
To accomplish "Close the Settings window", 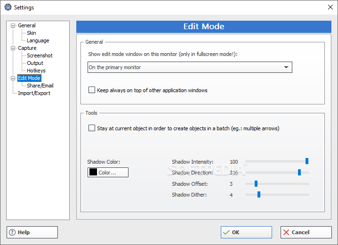I will tap(330, 7).
